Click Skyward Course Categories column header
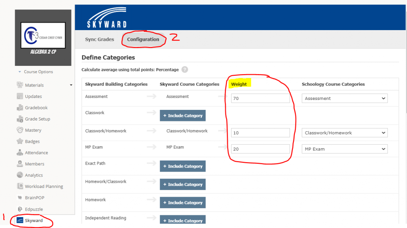Viewport: 407px width, 228px height. 190,84
